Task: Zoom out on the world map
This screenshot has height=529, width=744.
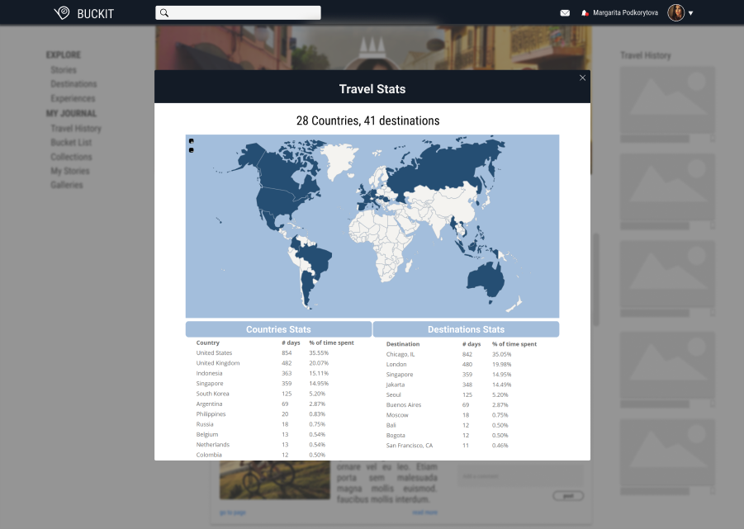Action: [x=192, y=150]
